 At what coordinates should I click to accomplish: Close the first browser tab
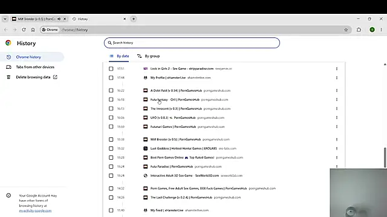(65, 19)
